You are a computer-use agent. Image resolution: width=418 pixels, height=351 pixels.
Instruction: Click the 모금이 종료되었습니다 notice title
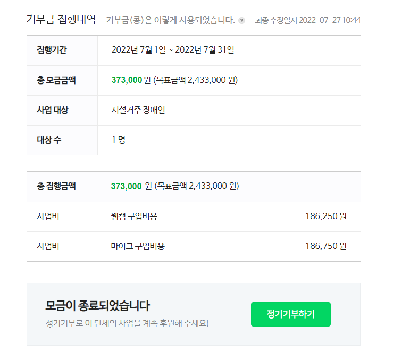[97, 306]
